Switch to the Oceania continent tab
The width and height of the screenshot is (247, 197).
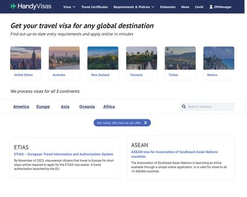coord(87,107)
